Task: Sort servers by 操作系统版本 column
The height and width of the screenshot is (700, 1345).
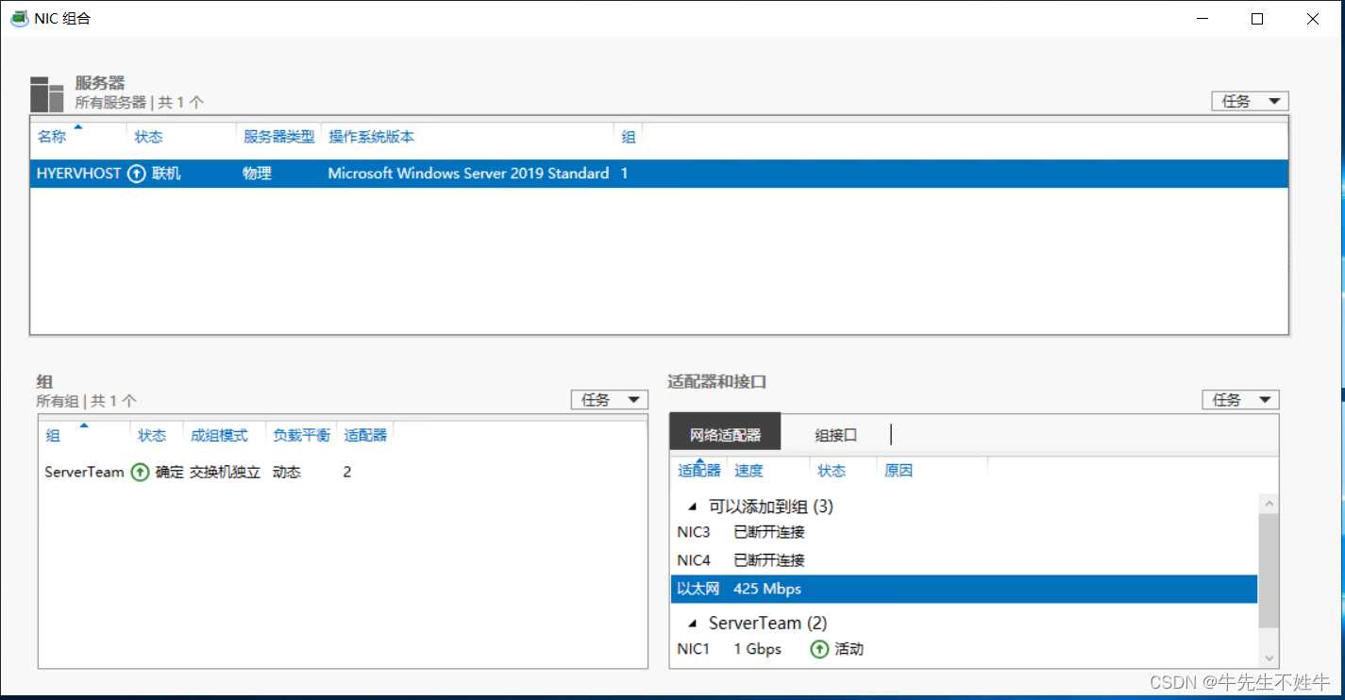Action: pos(371,137)
